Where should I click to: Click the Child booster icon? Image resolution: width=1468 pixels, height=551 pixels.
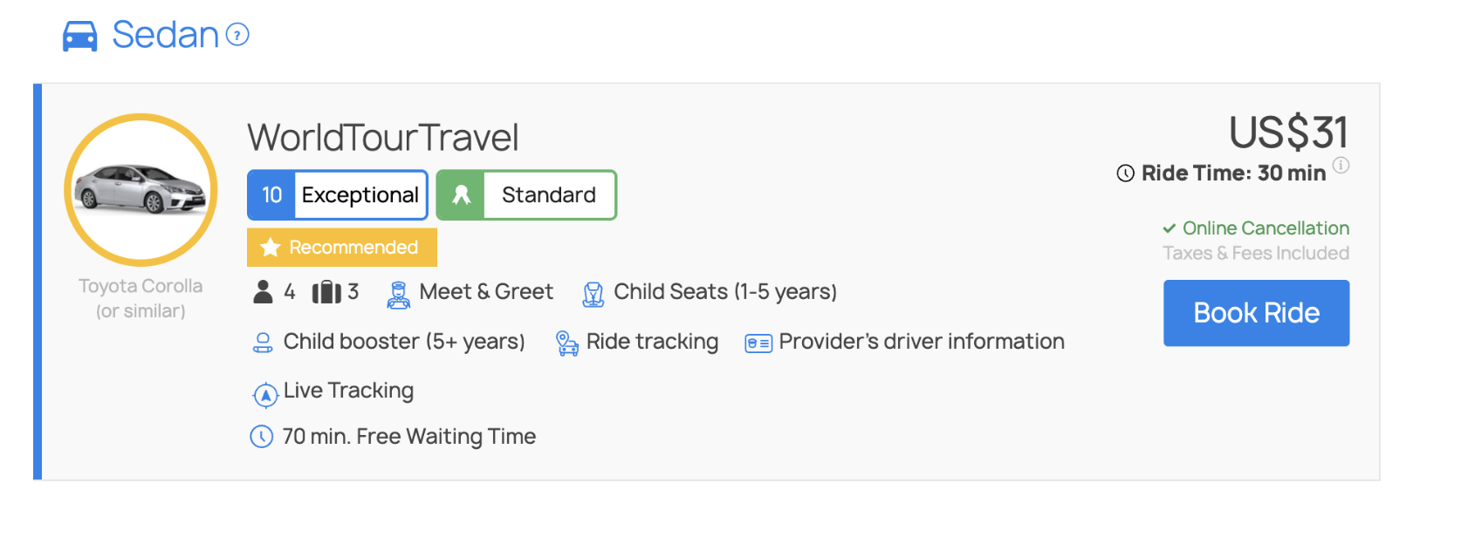263,343
